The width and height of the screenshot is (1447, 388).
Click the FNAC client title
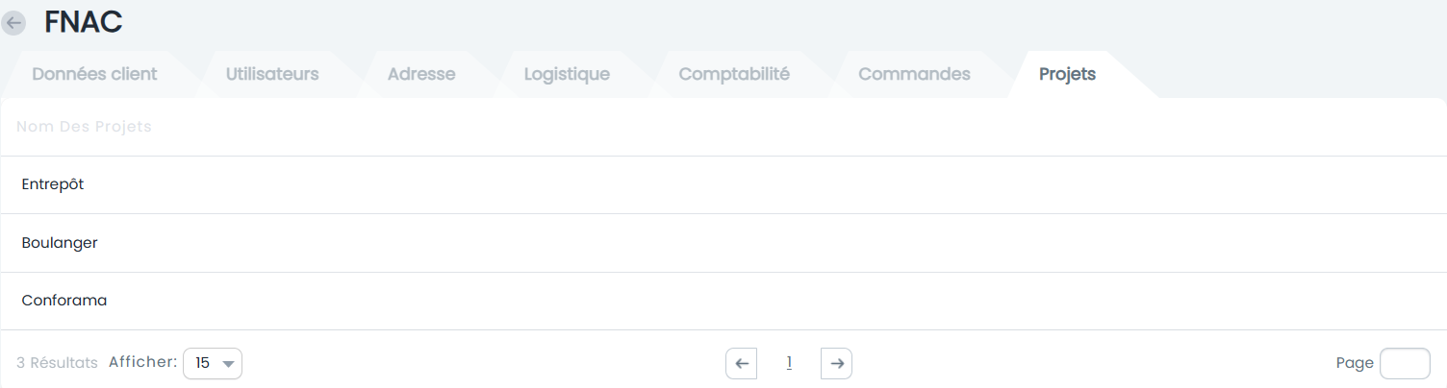[83, 22]
